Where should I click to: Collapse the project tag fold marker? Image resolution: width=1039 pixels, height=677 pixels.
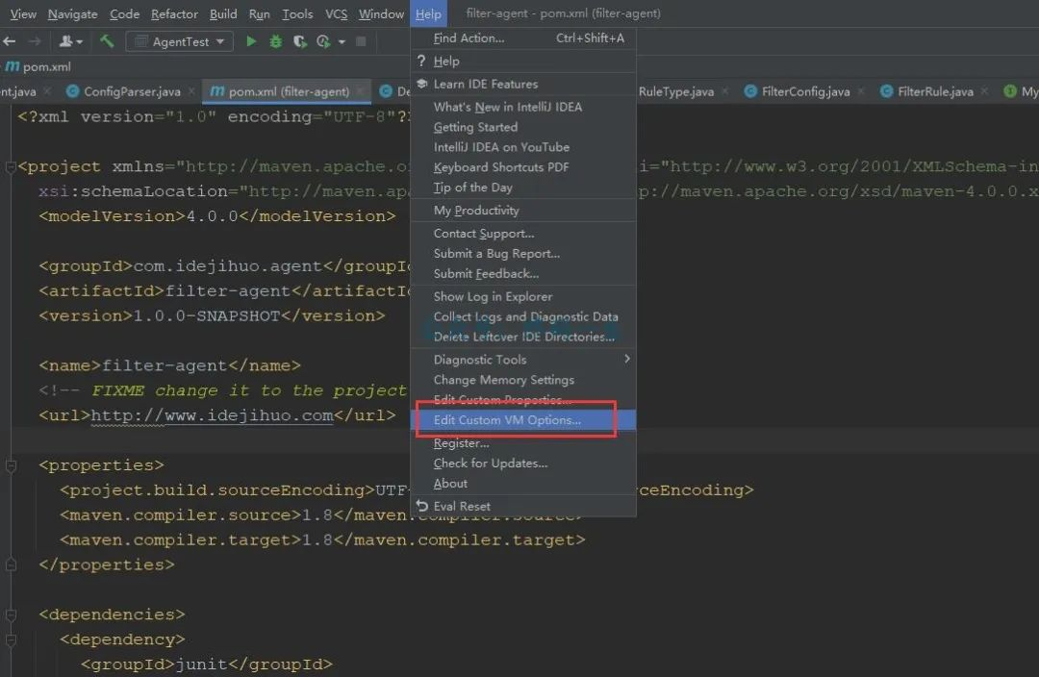(x=11, y=167)
